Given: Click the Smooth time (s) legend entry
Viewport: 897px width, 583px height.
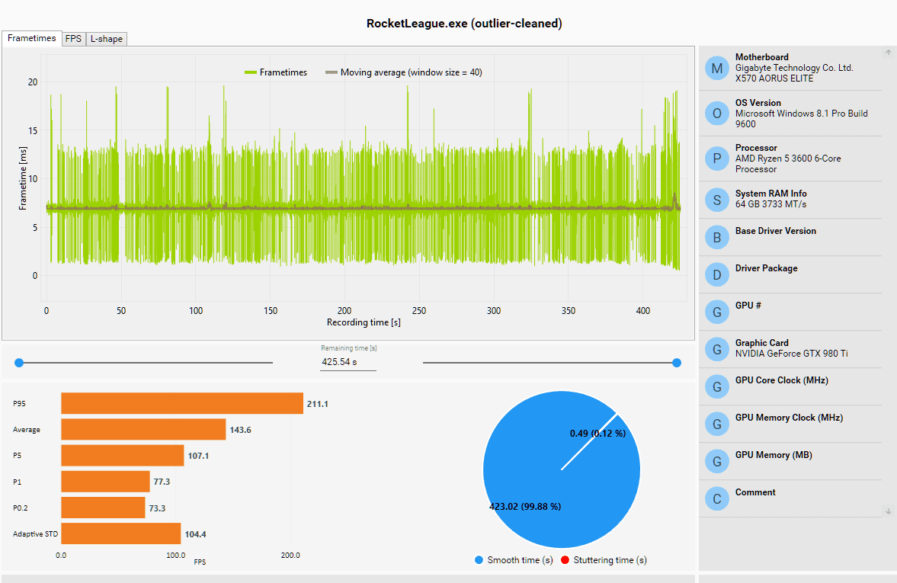Looking at the screenshot, I should coord(514,560).
